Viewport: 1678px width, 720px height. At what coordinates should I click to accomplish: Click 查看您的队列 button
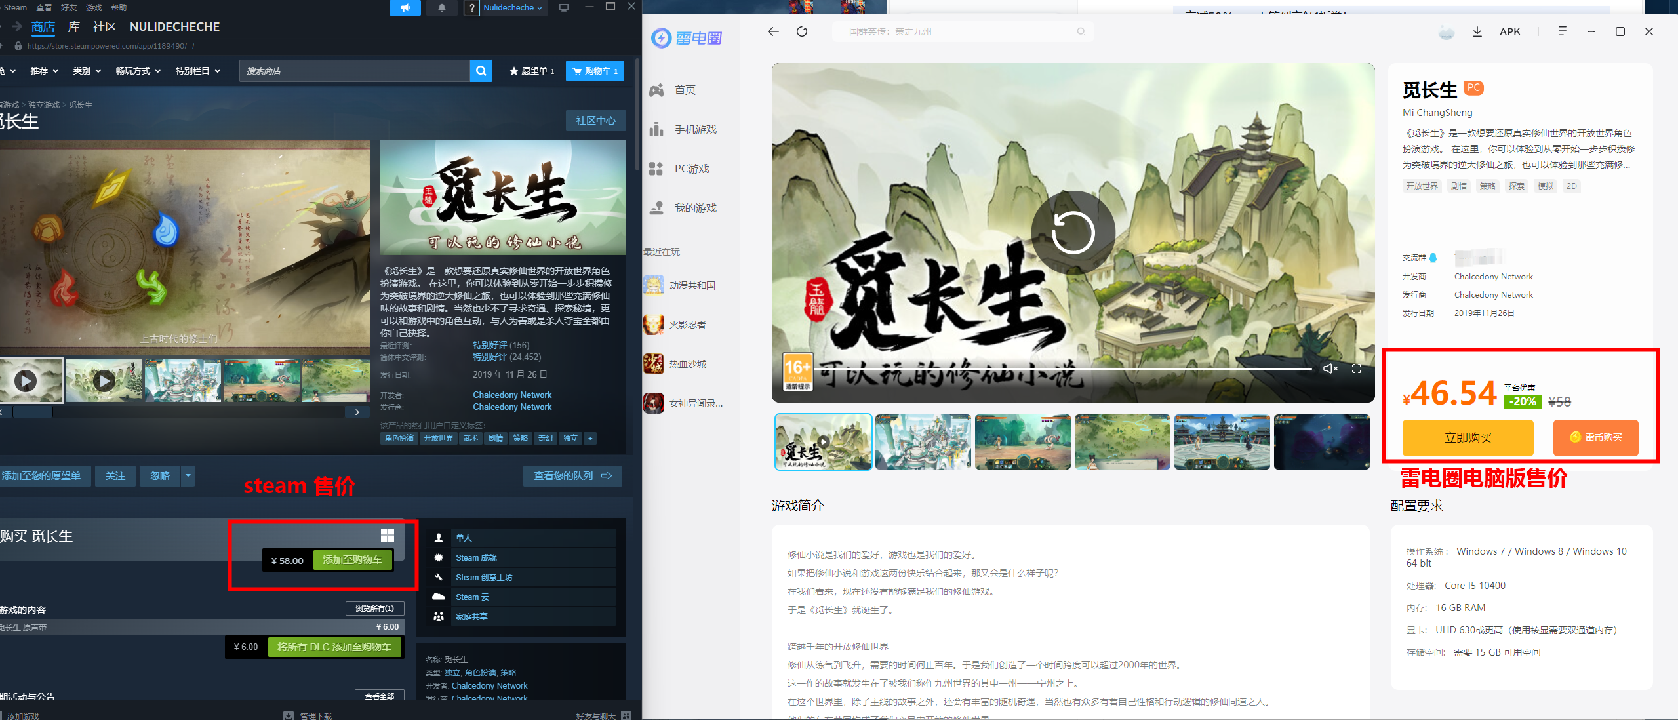pos(572,475)
